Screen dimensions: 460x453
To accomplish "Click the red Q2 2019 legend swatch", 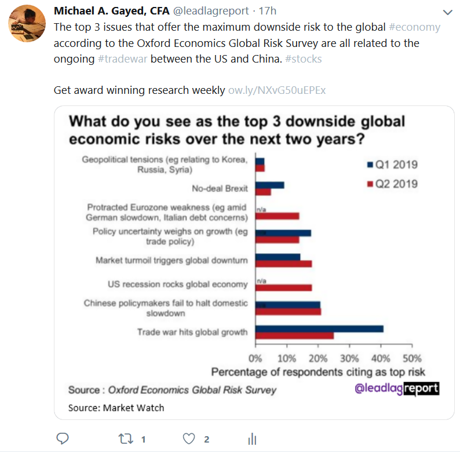I will (x=369, y=184).
